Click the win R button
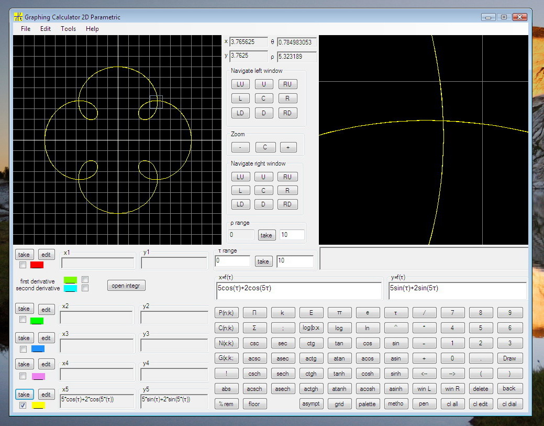 coord(452,389)
